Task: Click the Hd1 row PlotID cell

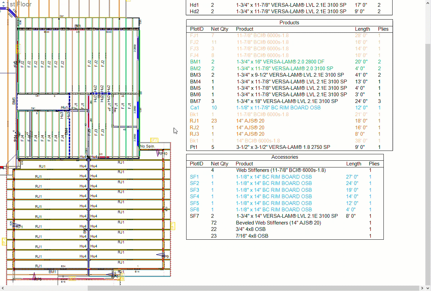Action: pyautogui.click(x=194, y=5)
